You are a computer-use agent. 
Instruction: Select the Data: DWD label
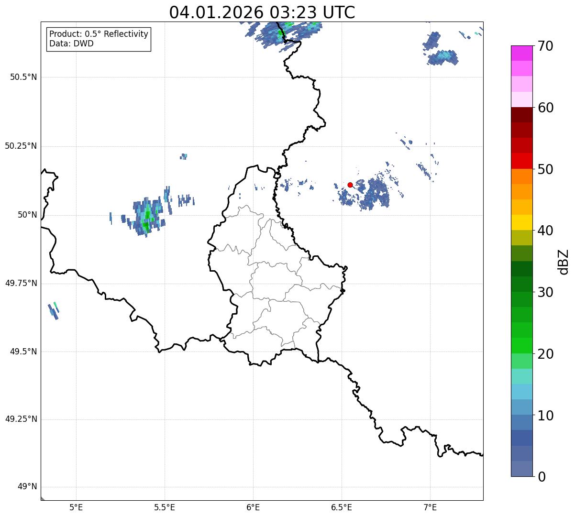(x=71, y=44)
